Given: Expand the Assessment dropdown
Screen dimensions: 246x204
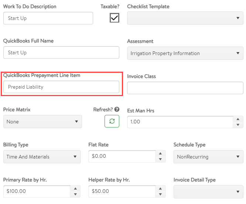Looking at the screenshot, I should coord(185,53).
